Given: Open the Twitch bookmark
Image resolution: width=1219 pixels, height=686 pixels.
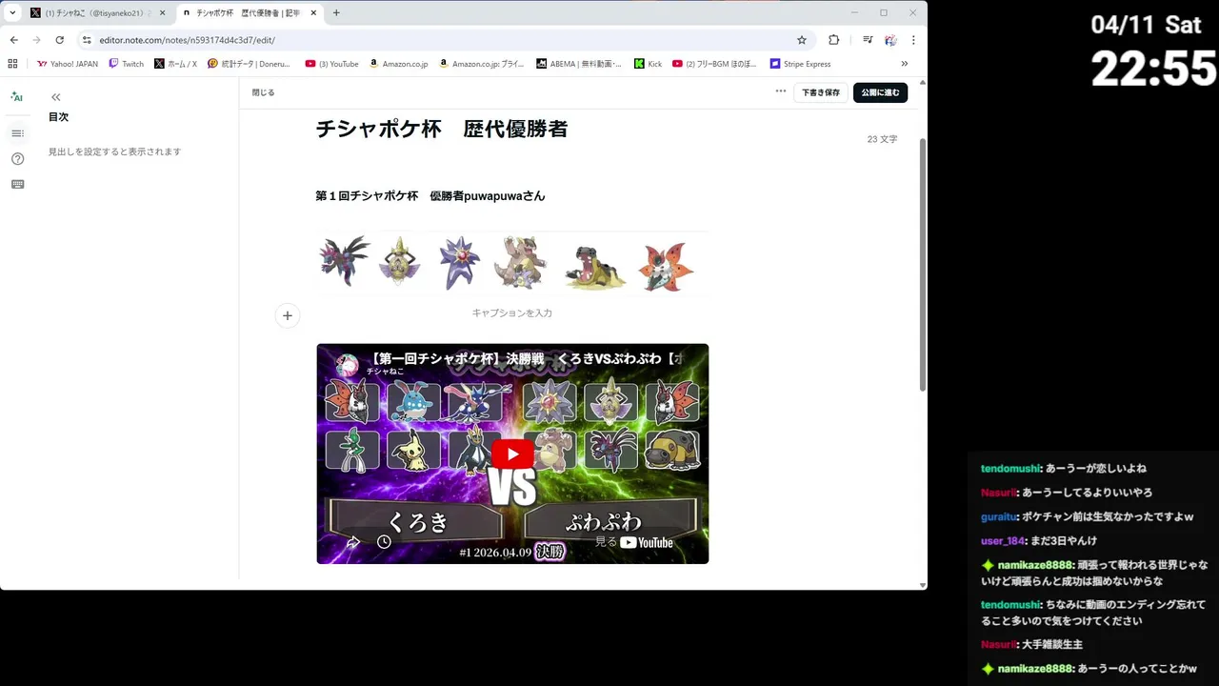Looking at the screenshot, I should (126, 64).
